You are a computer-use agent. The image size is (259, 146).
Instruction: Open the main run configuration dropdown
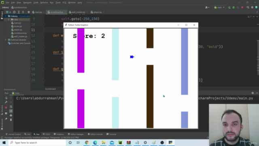tap(219, 7)
